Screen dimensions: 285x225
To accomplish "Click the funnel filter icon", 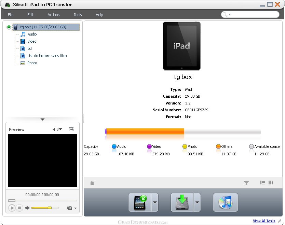I will 246,183.
